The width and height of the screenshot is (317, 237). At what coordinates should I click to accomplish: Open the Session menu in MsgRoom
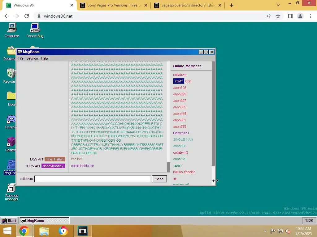tap(32, 58)
